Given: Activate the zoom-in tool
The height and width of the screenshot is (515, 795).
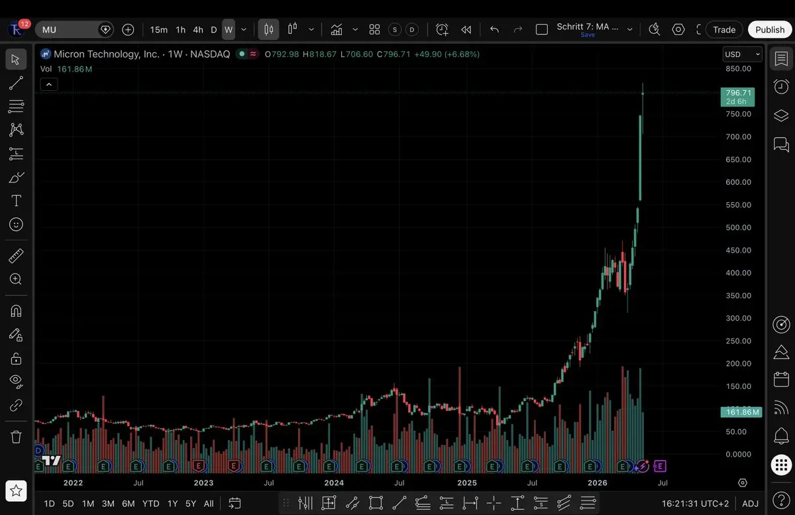Looking at the screenshot, I should pyautogui.click(x=16, y=279).
